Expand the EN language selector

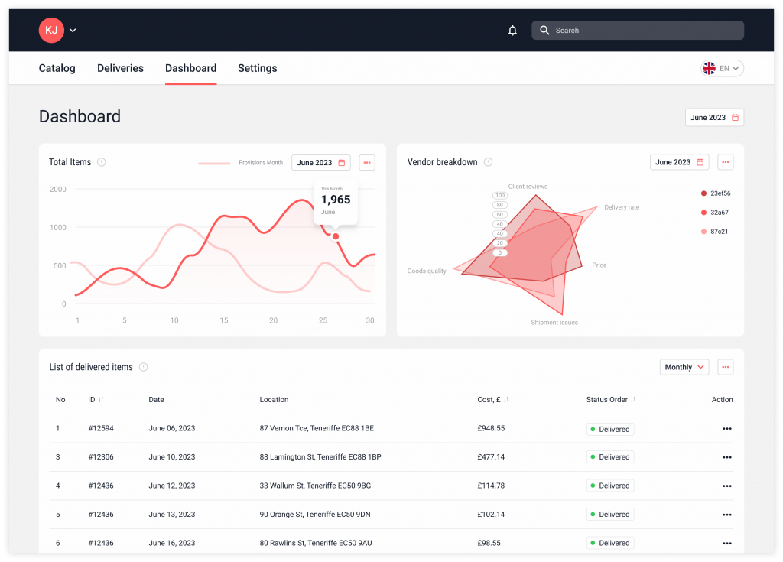[722, 67]
